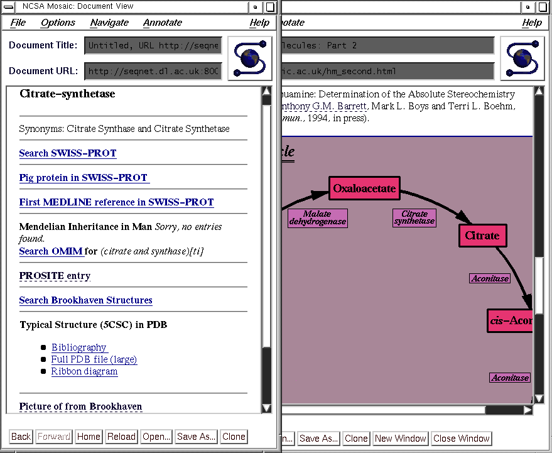Screen dimensions: 552x453
Task: Open the Options menu
Action: coord(58,23)
